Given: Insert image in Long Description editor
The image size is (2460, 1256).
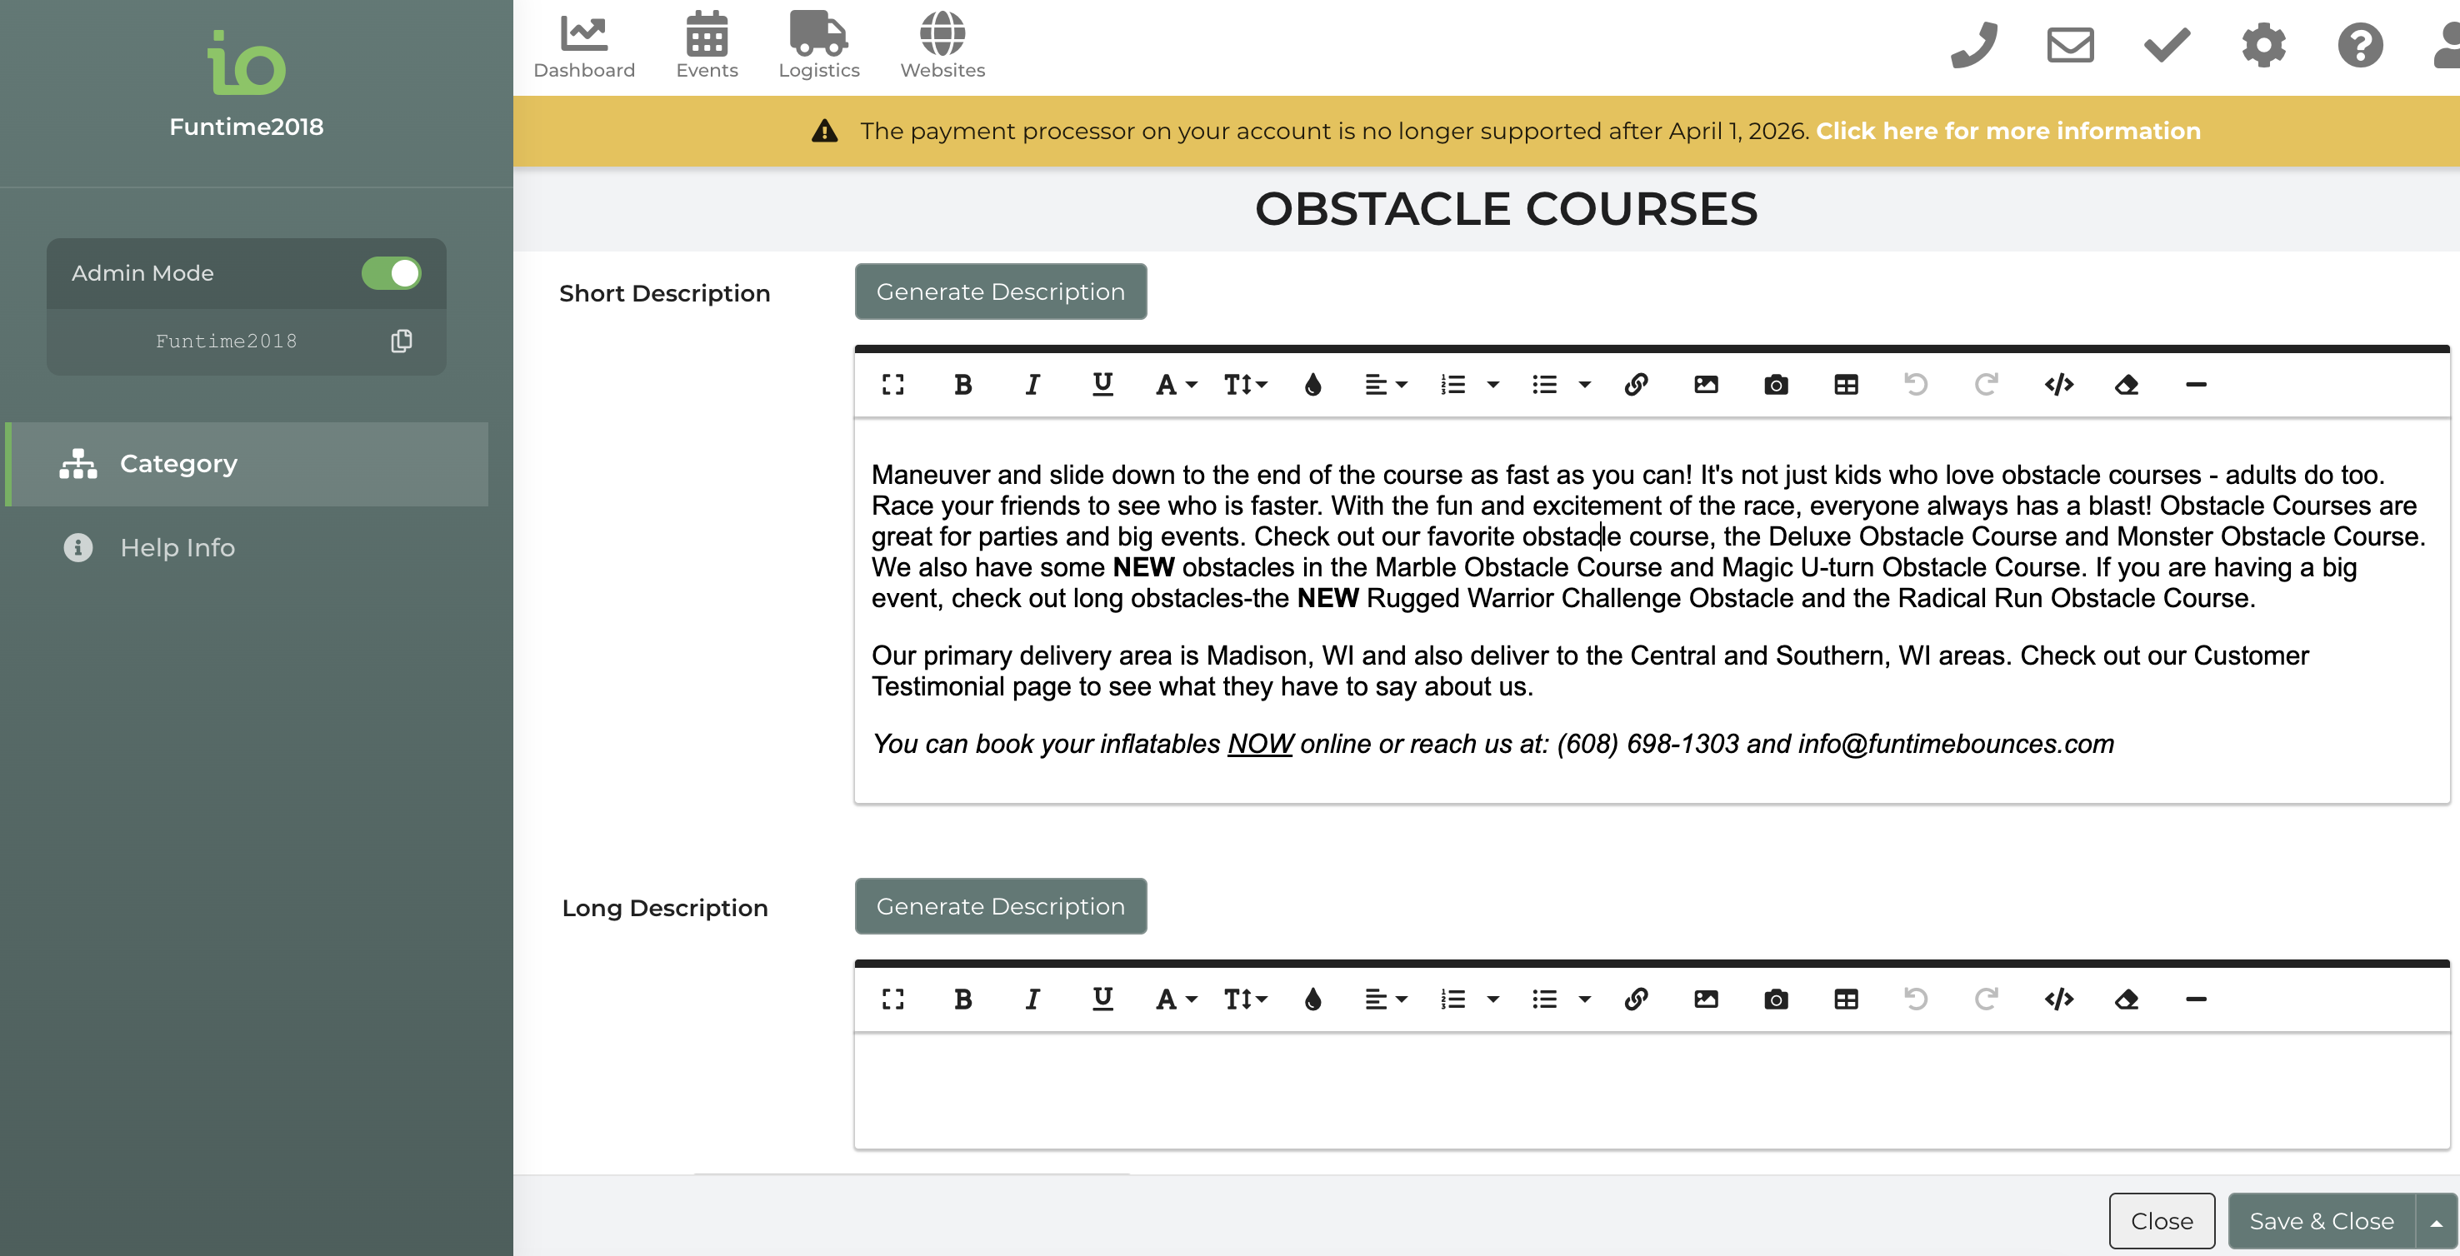Looking at the screenshot, I should pyautogui.click(x=1706, y=999).
